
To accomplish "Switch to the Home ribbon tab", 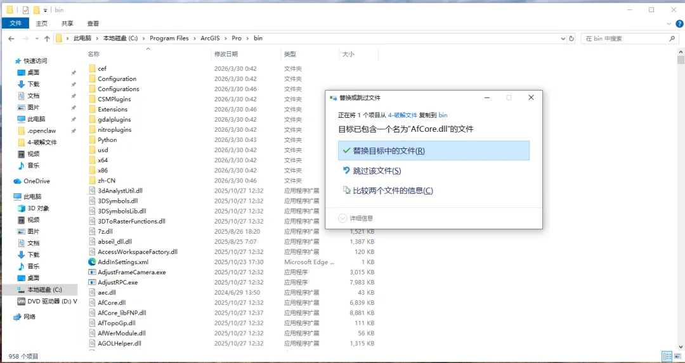I will click(x=41, y=23).
